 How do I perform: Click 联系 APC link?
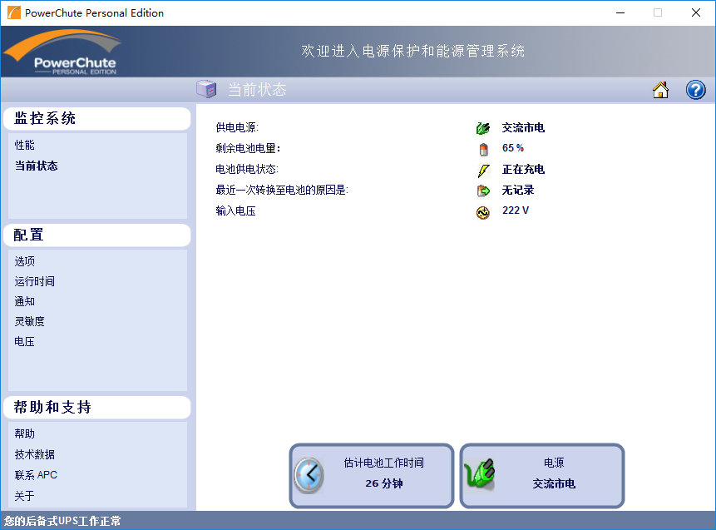36,475
